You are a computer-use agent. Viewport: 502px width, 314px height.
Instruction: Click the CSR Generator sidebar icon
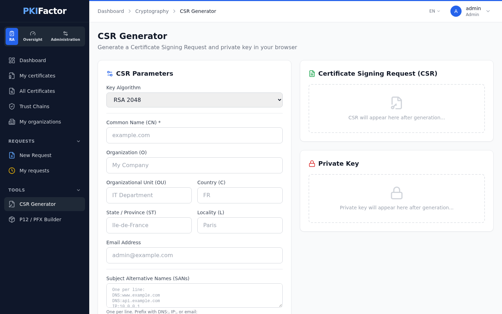pyautogui.click(x=12, y=204)
